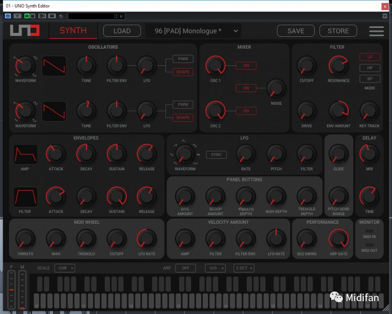The width and height of the screenshot is (392, 314).
Task: Click the round icon after the A/B button
Action: click(x=61, y=16)
